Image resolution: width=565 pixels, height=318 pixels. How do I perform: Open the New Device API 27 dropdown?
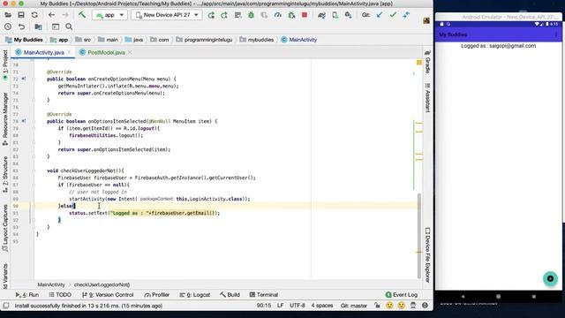pyautogui.click(x=167, y=15)
